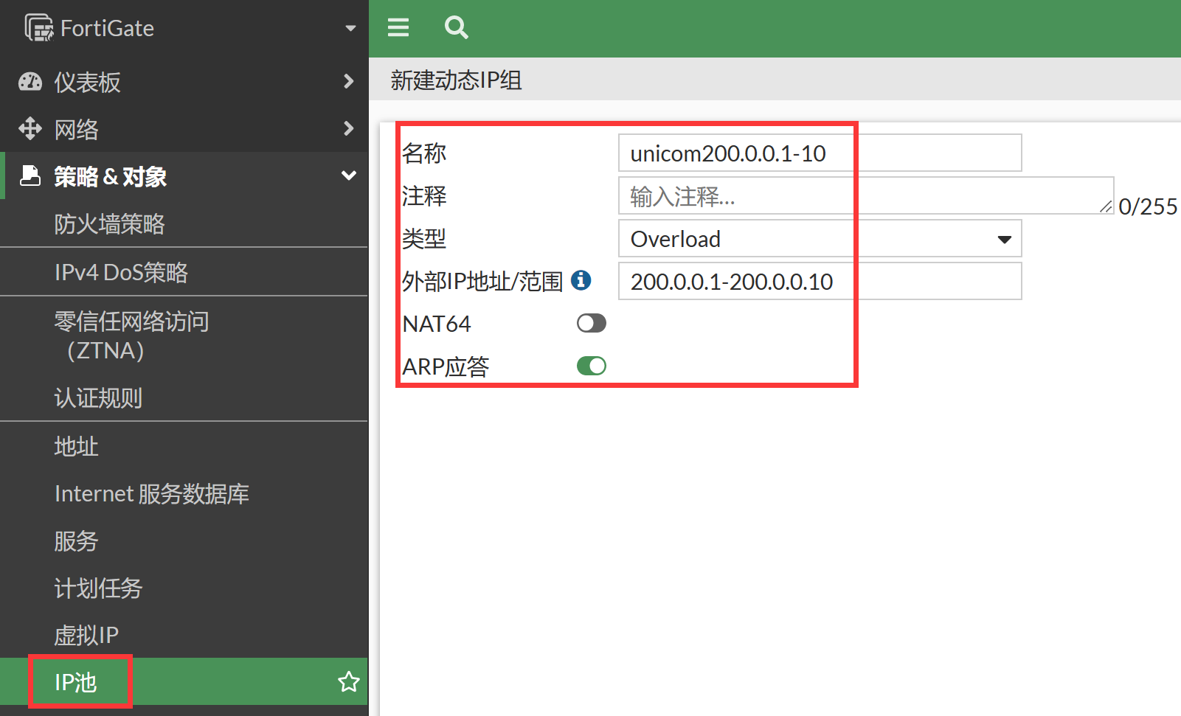Screen dimensions: 1181x716
Task: Click the Policy & Objects icon
Action: coord(30,176)
